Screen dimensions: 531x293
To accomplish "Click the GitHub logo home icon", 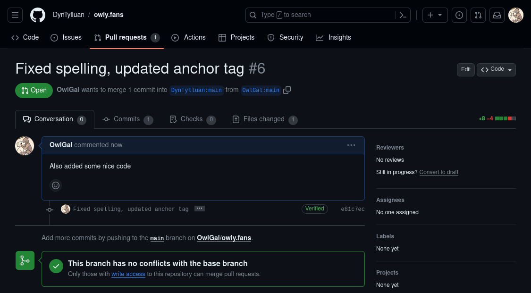I will coord(38,15).
